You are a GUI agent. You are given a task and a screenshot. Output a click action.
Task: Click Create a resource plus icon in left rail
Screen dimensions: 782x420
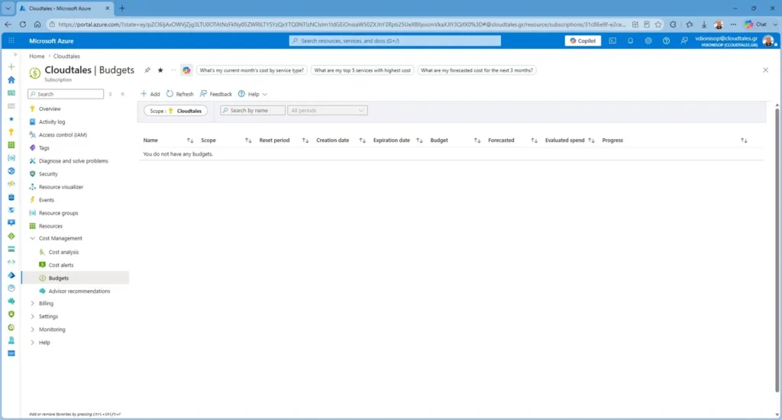click(11, 67)
